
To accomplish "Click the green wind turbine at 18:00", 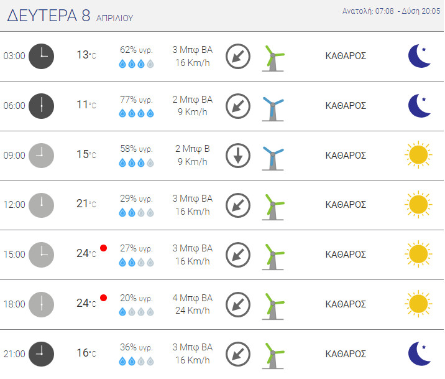I will (272, 306).
